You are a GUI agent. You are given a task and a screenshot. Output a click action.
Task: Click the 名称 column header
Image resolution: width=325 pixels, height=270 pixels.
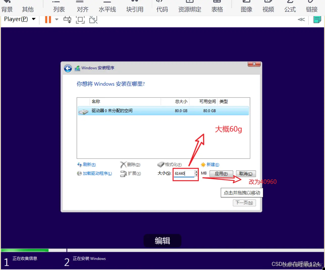pos(96,102)
